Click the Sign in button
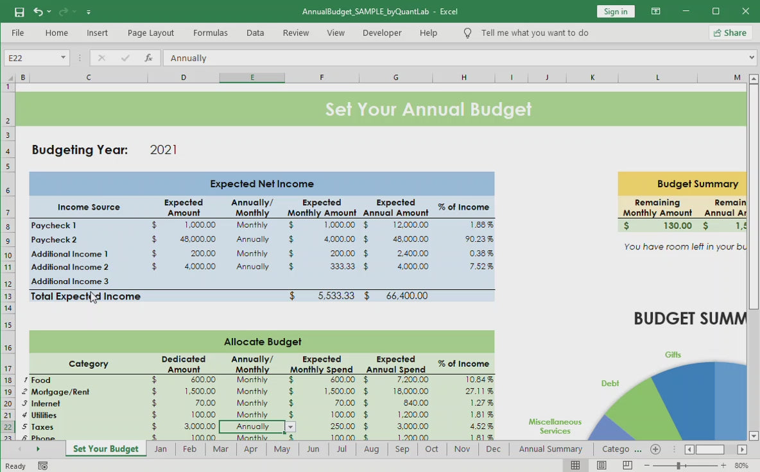 point(615,12)
